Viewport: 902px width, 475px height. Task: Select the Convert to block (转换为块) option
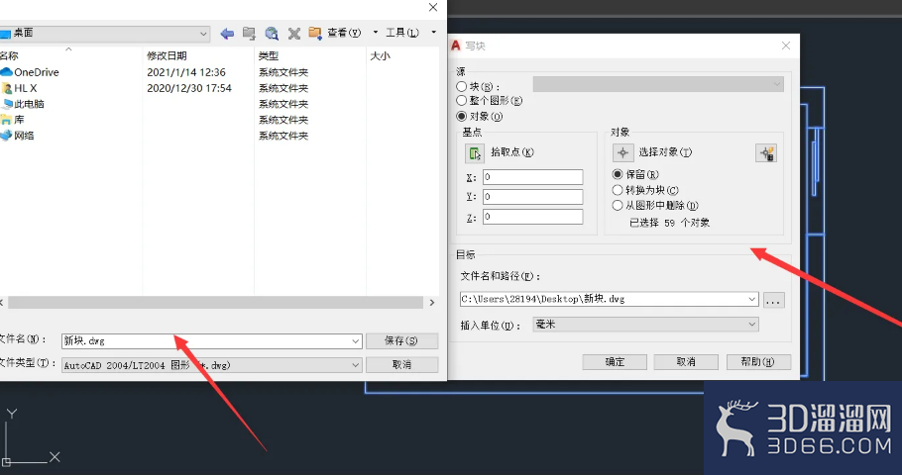pyautogui.click(x=618, y=190)
